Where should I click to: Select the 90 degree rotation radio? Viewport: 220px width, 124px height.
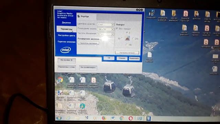(x=122, y=39)
